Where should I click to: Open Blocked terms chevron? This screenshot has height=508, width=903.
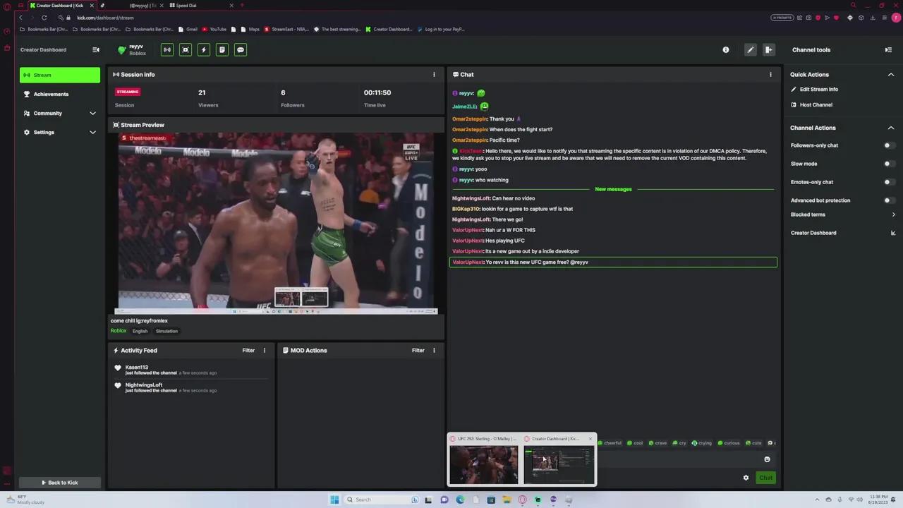pyautogui.click(x=893, y=214)
